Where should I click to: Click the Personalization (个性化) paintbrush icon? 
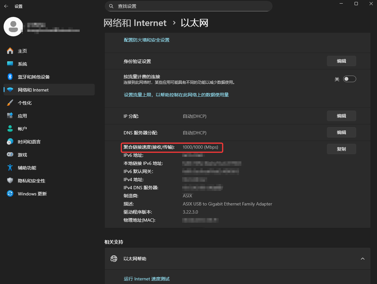(10, 103)
